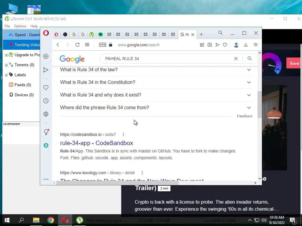Viewport: 302px width, 226px height.
Task: Open Flow send arrow in address bar
Action: pyautogui.click(x=217, y=45)
